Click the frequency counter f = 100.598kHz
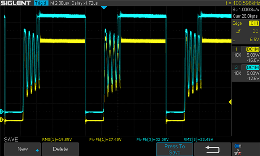This screenshot has height=156, width=260. tap(243, 3)
